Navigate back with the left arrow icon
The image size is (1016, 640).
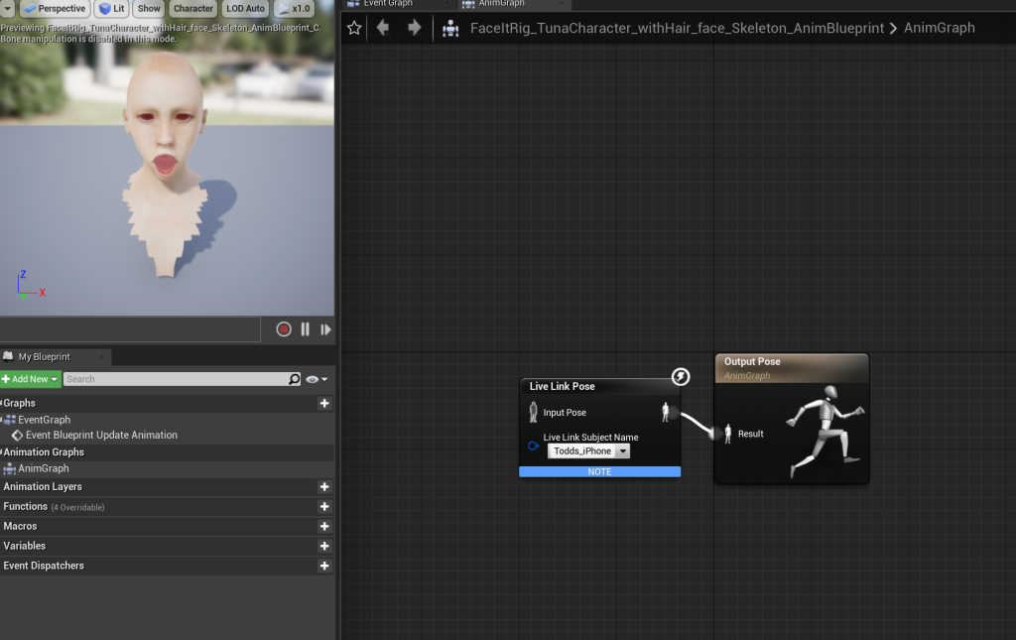tap(383, 28)
